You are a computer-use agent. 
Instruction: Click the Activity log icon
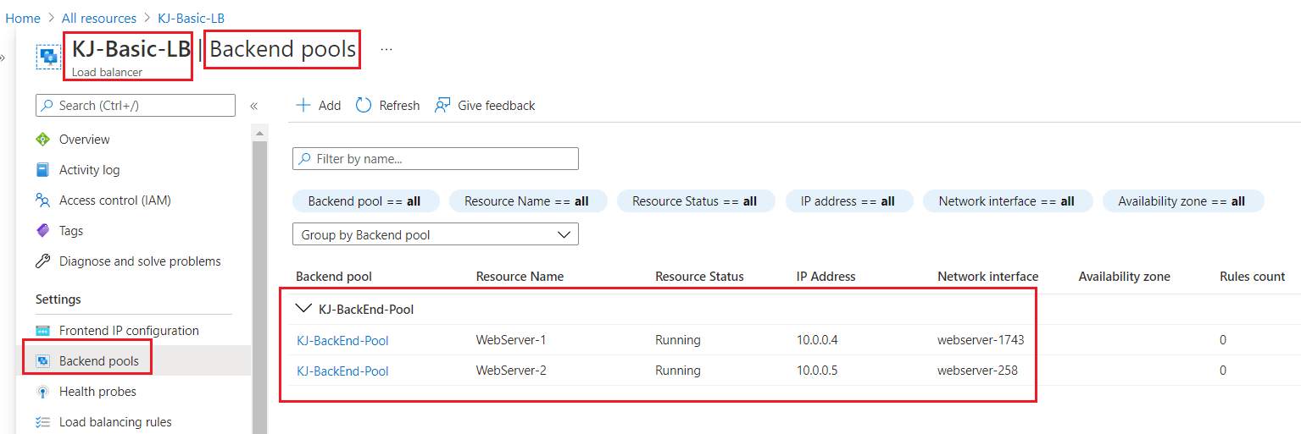tap(42, 170)
